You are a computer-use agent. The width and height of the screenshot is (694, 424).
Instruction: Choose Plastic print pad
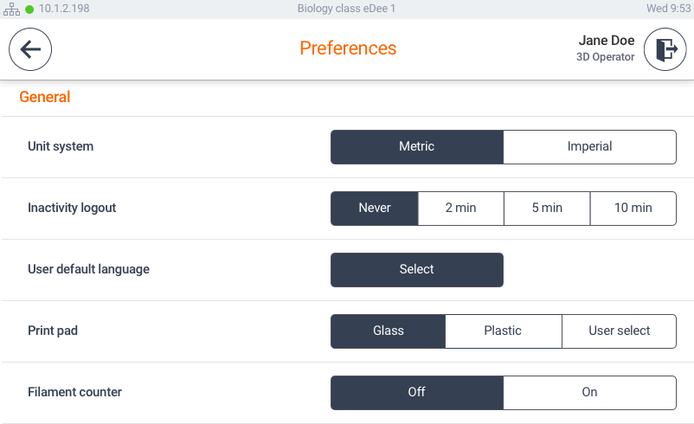504,331
